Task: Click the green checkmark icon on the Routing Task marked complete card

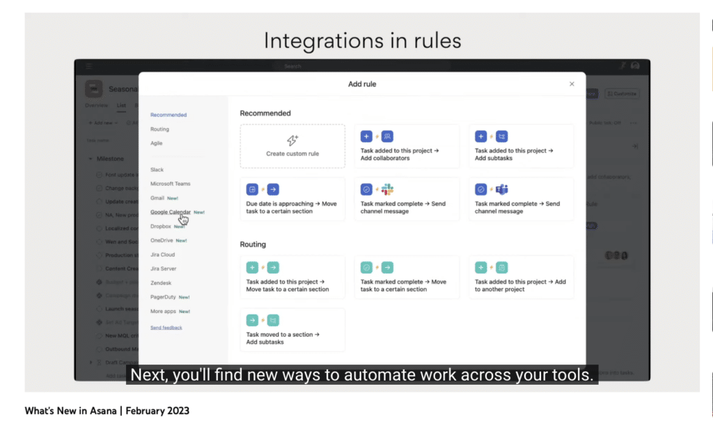Action: 366,268
